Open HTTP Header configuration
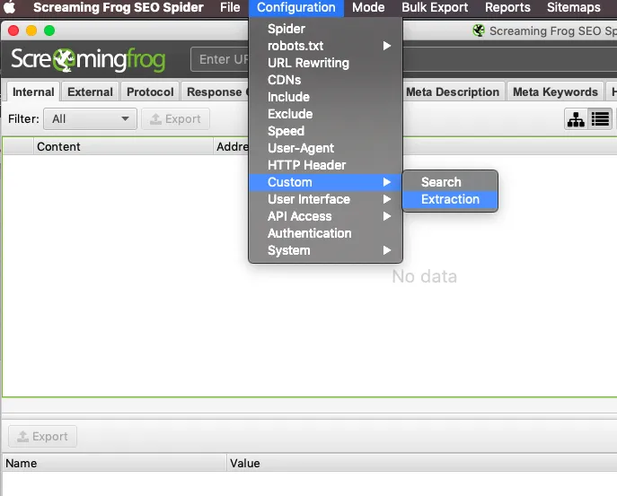 (325, 165)
